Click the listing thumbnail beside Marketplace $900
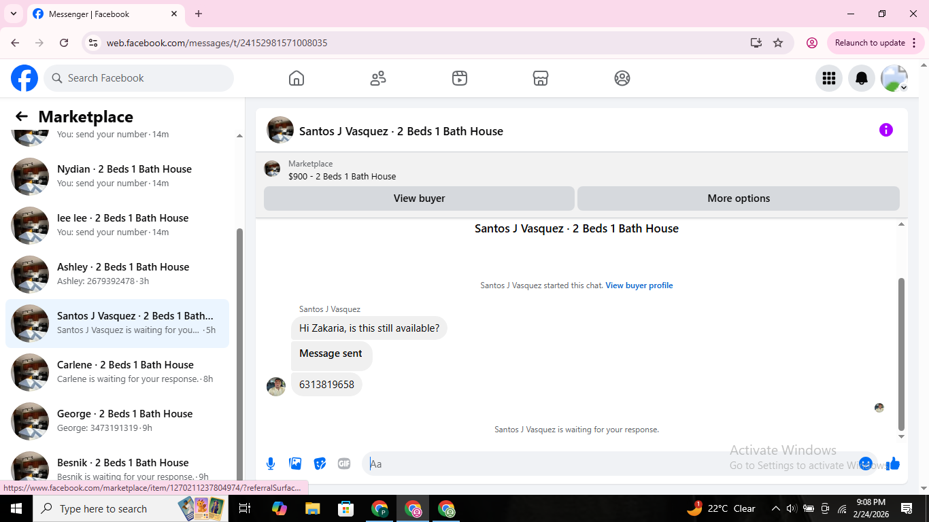The width and height of the screenshot is (929, 522). (x=272, y=169)
